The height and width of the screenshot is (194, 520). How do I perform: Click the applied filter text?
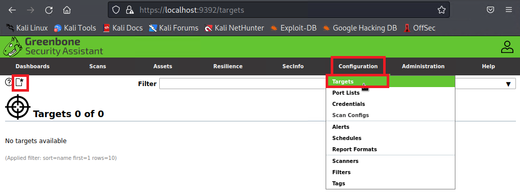point(61,158)
